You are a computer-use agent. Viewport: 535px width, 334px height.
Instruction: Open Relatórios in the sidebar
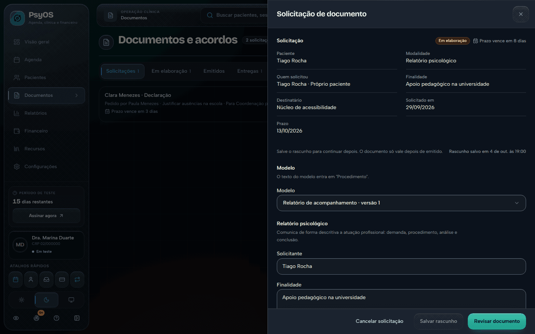(x=46, y=113)
